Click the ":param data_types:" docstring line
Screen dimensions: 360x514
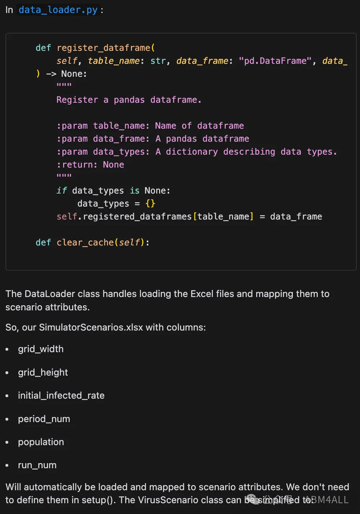click(x=197, y=151)
